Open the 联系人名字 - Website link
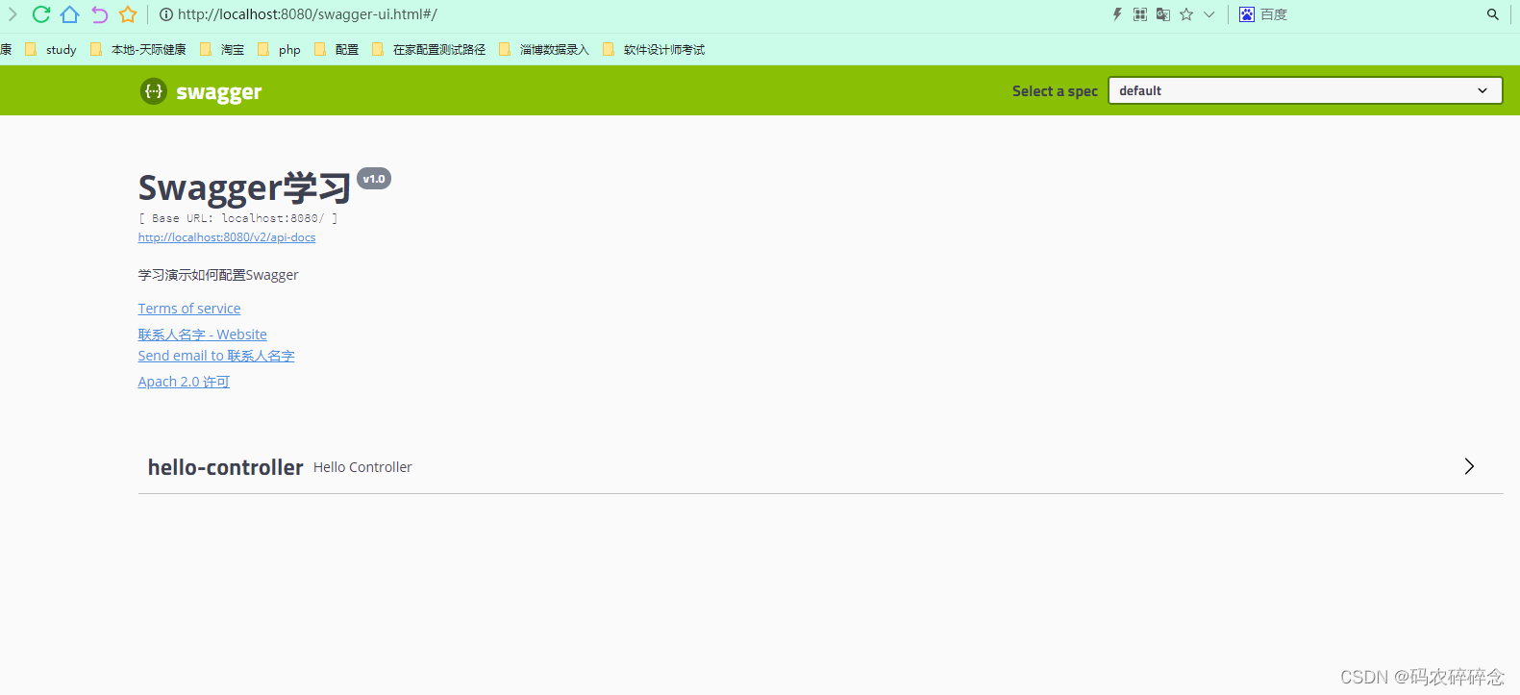Viewport: 1520px width, 695px height. (x=203, y=335)
